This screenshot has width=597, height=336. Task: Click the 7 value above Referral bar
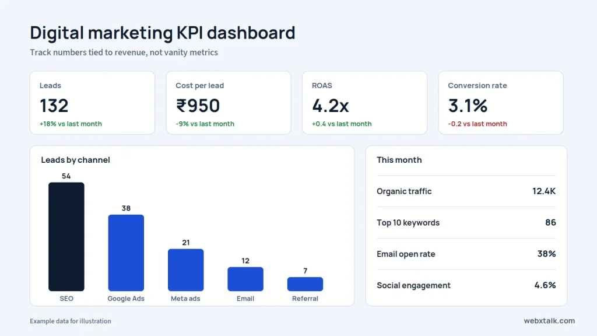coord(305,271)
